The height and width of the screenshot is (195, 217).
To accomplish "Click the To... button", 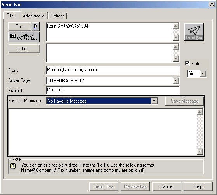I will [x=20, y=26].
